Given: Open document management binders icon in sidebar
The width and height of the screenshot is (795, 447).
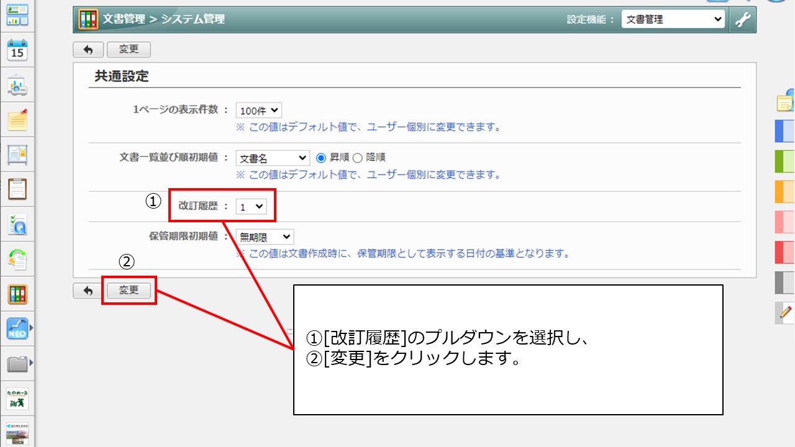Looking at the screenshot, I should tap(17, 294).
